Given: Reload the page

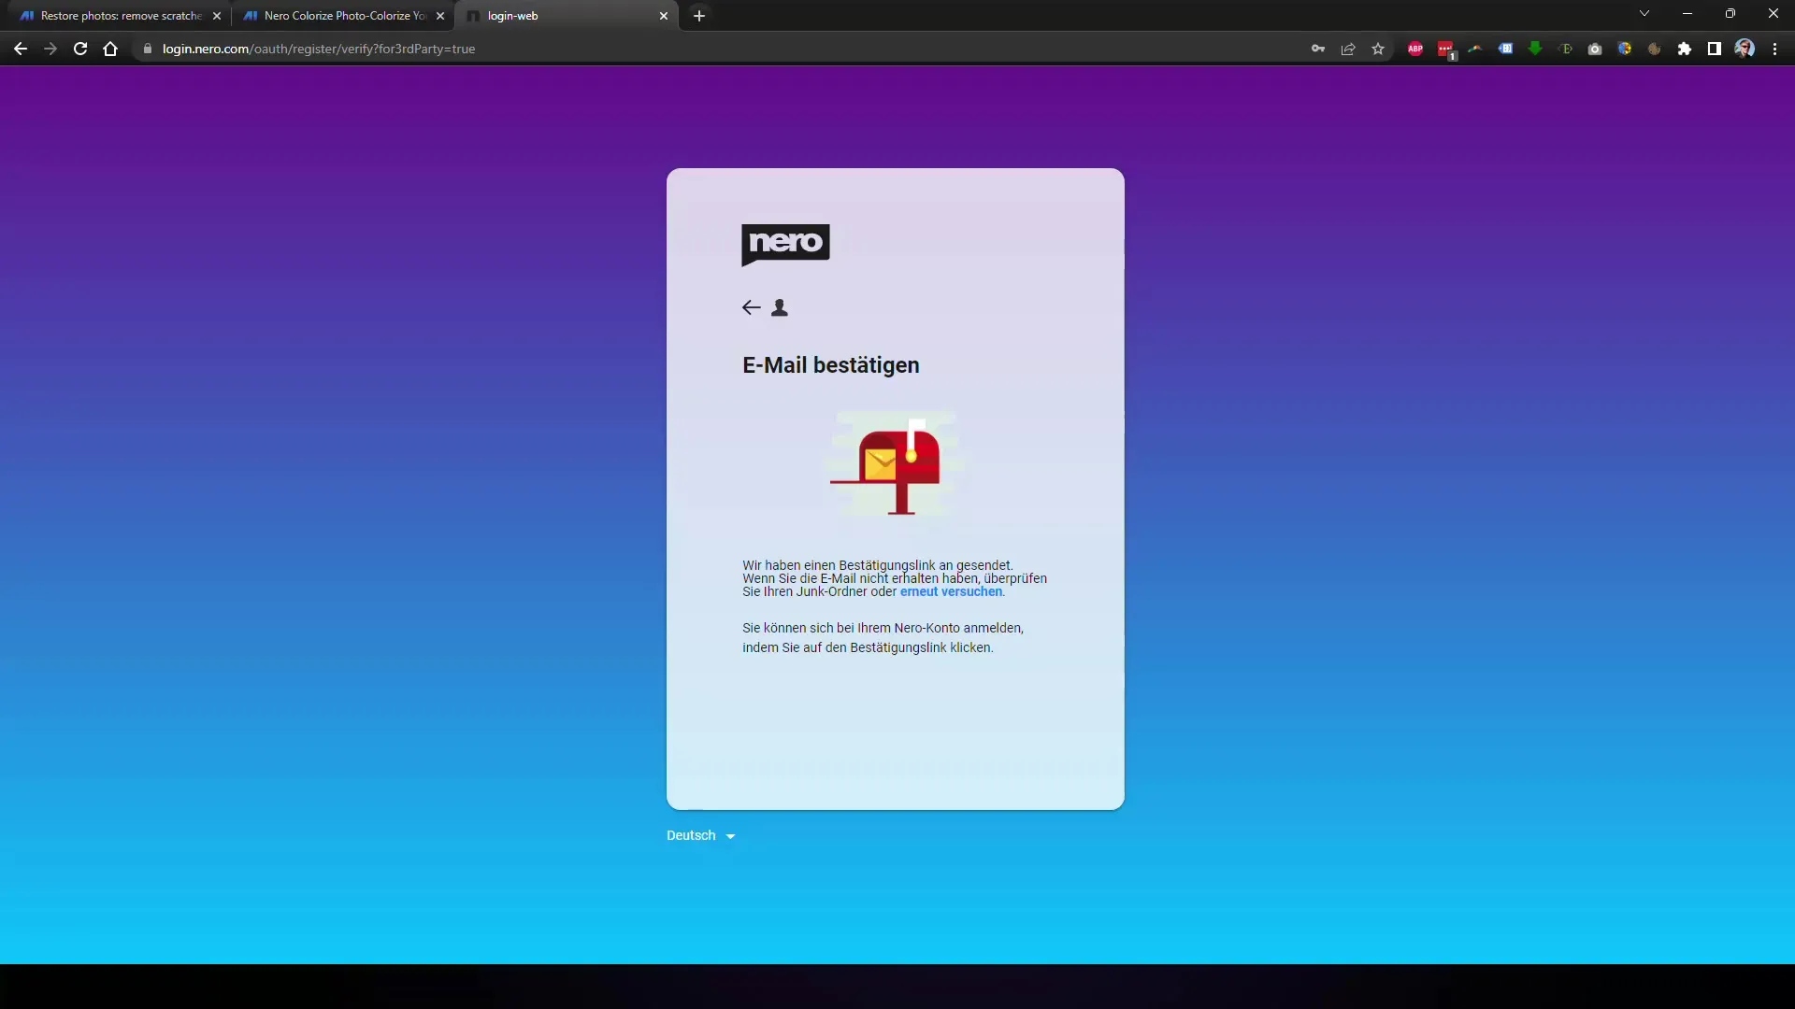Looking at the screenshot, I should pyautogui.click(x=80, y=49).
